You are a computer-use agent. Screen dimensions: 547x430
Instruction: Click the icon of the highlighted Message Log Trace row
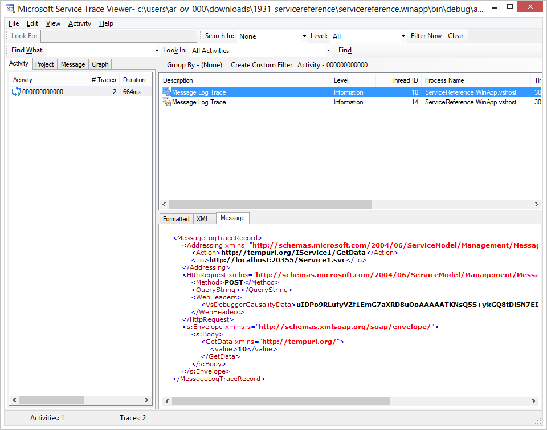pos(166,92)
